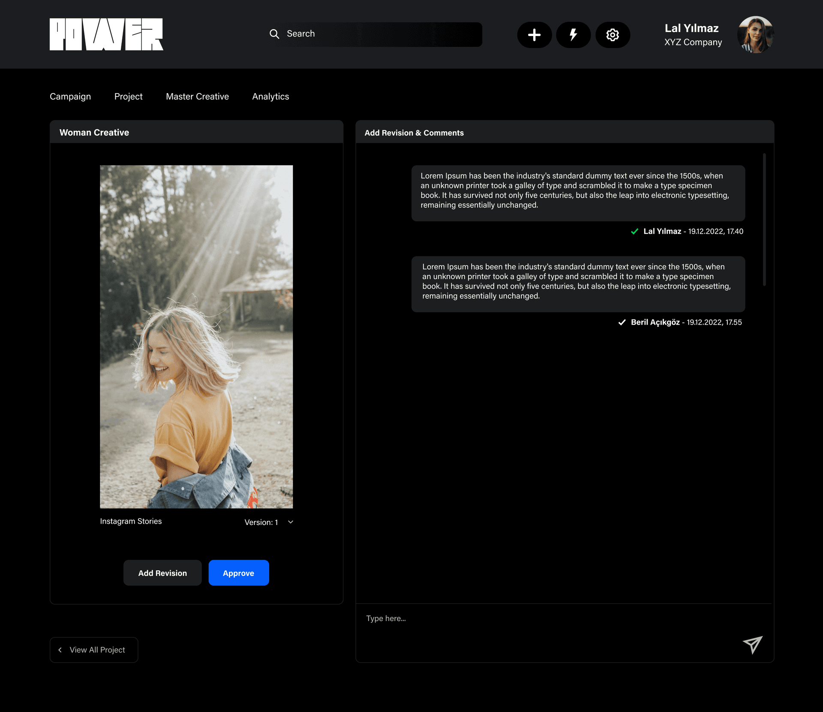This screenshot has height=712, width=823.
Task: Open Lal Yılmaz profile avatar
Action: [x=755, y=35]
